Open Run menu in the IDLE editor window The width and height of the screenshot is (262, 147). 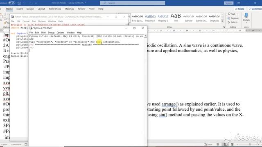[34, 21]
